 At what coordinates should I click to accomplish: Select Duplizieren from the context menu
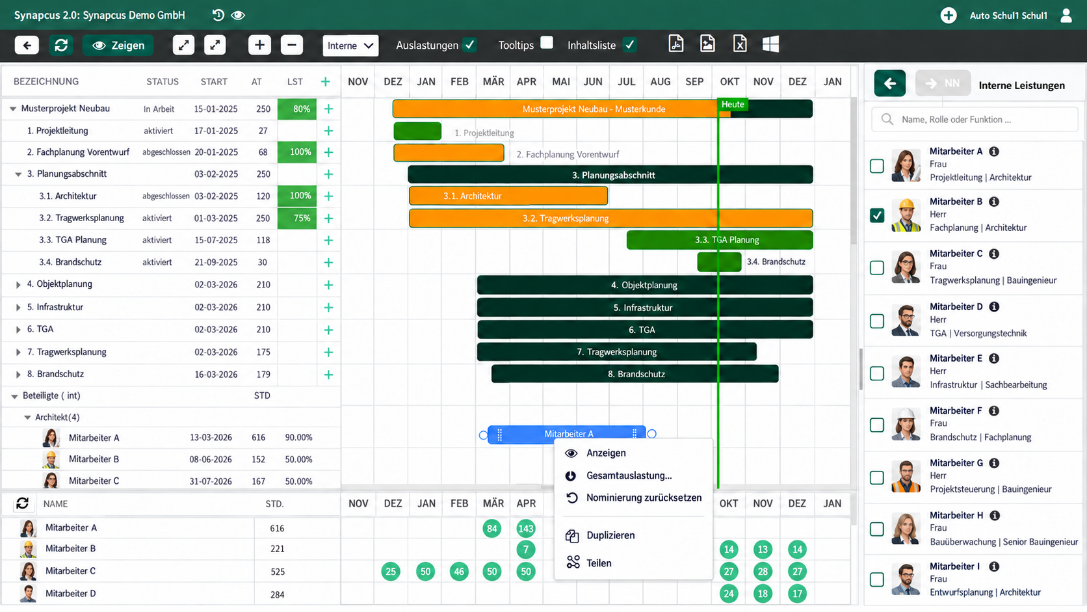(610, 535)
